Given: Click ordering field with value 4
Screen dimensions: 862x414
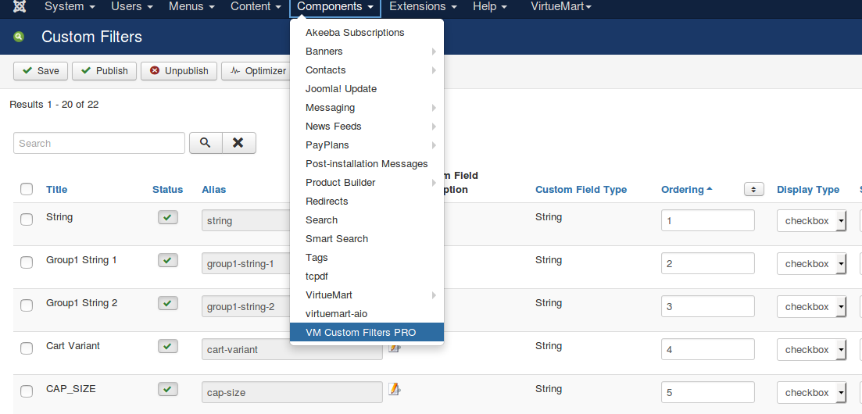Looking at the screenshot, I should (708, 349).
